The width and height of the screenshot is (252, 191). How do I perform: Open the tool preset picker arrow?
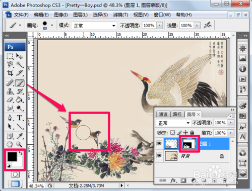pyautogui.click(x=20, y=25)
